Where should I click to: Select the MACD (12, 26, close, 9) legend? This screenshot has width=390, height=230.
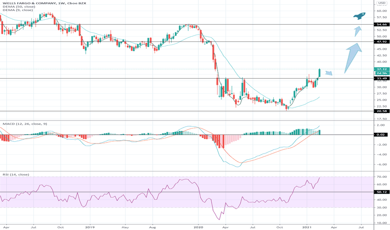tap(25, 124)
